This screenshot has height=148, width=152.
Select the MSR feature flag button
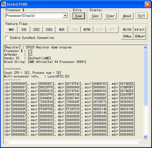click(62, 30)
